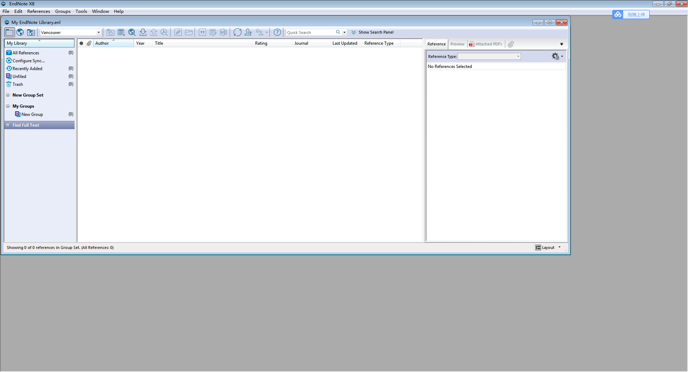The width and height of the screenshot is (688, 372).
Task: Click the Quick Search magnifier icon
Action: (338, 32)
